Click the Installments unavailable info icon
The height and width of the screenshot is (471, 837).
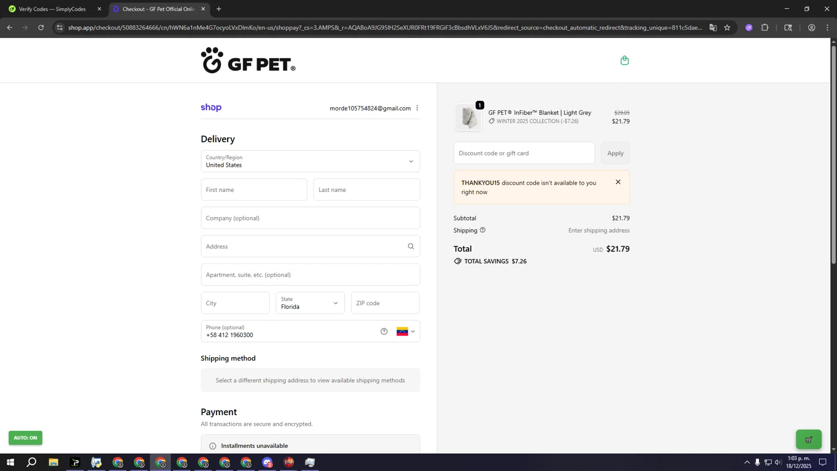[x=213, y=446]
